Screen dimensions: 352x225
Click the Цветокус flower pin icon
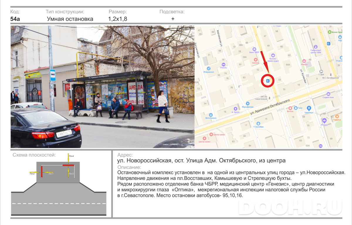(309, 108)
